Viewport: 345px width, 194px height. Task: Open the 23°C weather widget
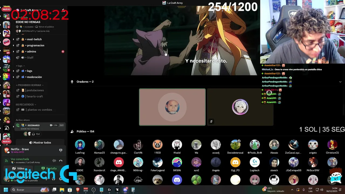[x=274, y=190]
